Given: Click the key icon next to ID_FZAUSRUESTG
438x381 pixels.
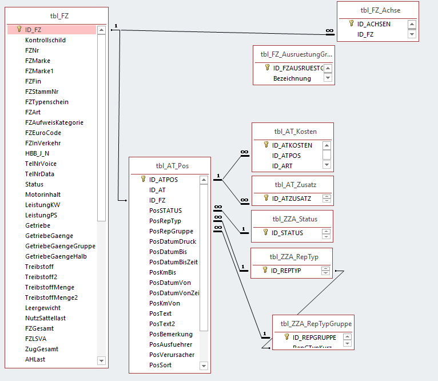Looking at the screenshot, I should click(268, 68).
